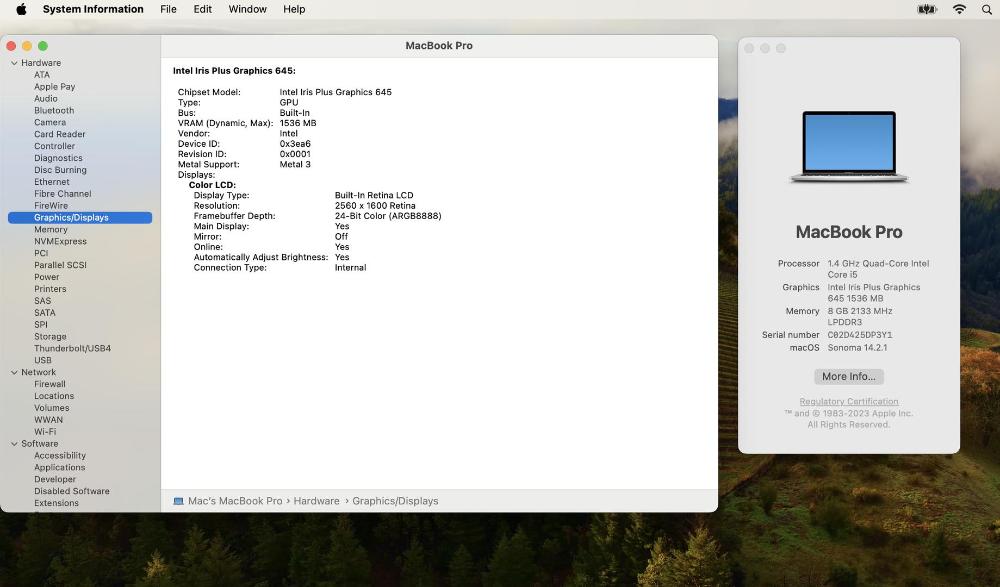Click the MacBook Pro image in About window
Viewport: 1000px width, 587px height.
point(849,147)
